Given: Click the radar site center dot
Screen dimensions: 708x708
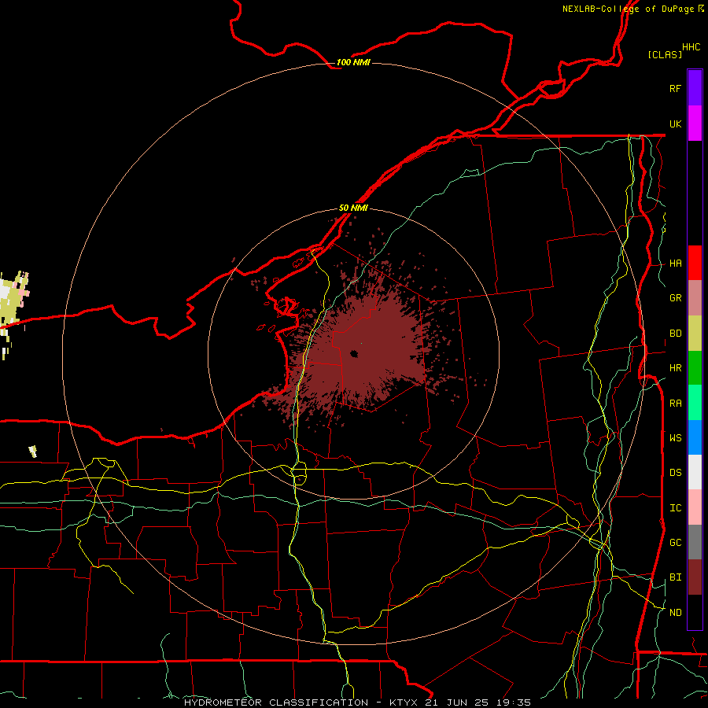Looking at the screenshot, I should coord(354,354).
